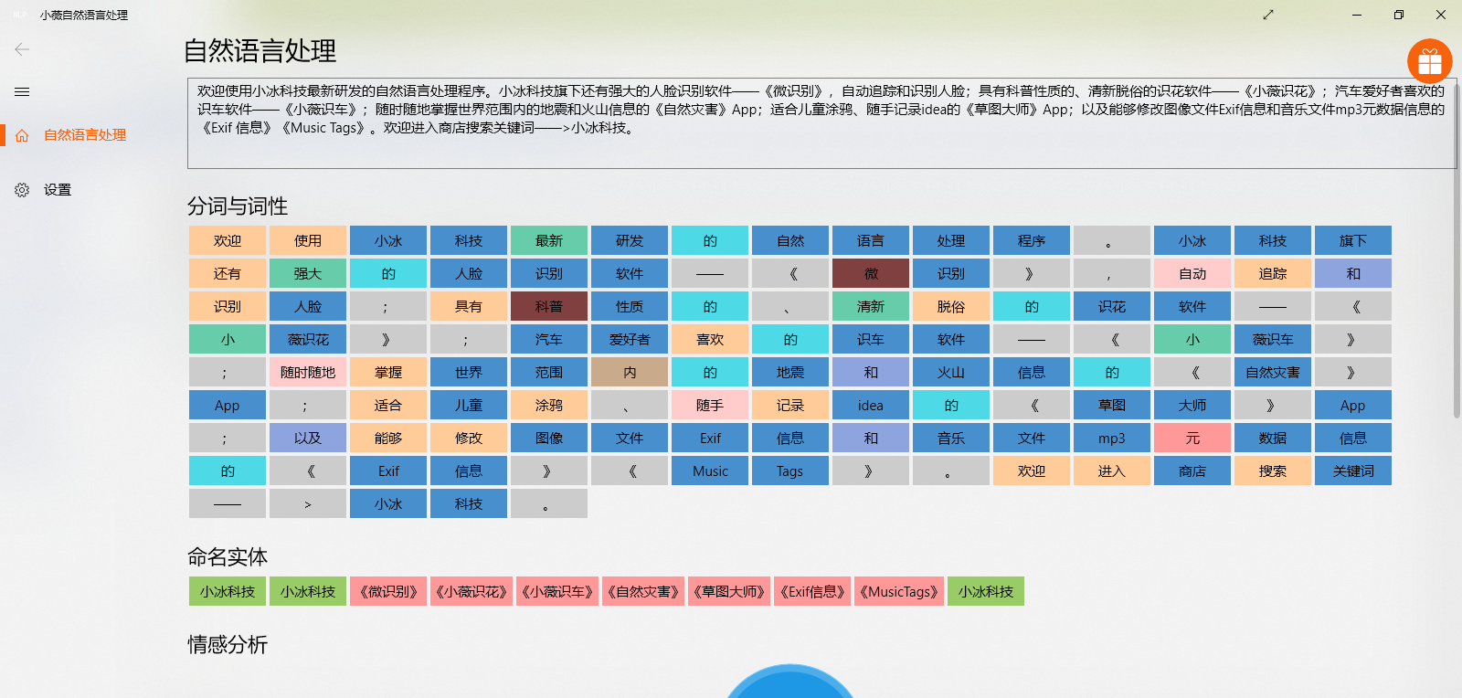Select the 爱好者 word tile
Image resolution: width=1462 pixels, height=698 pixels.
[x=630, y=339]
